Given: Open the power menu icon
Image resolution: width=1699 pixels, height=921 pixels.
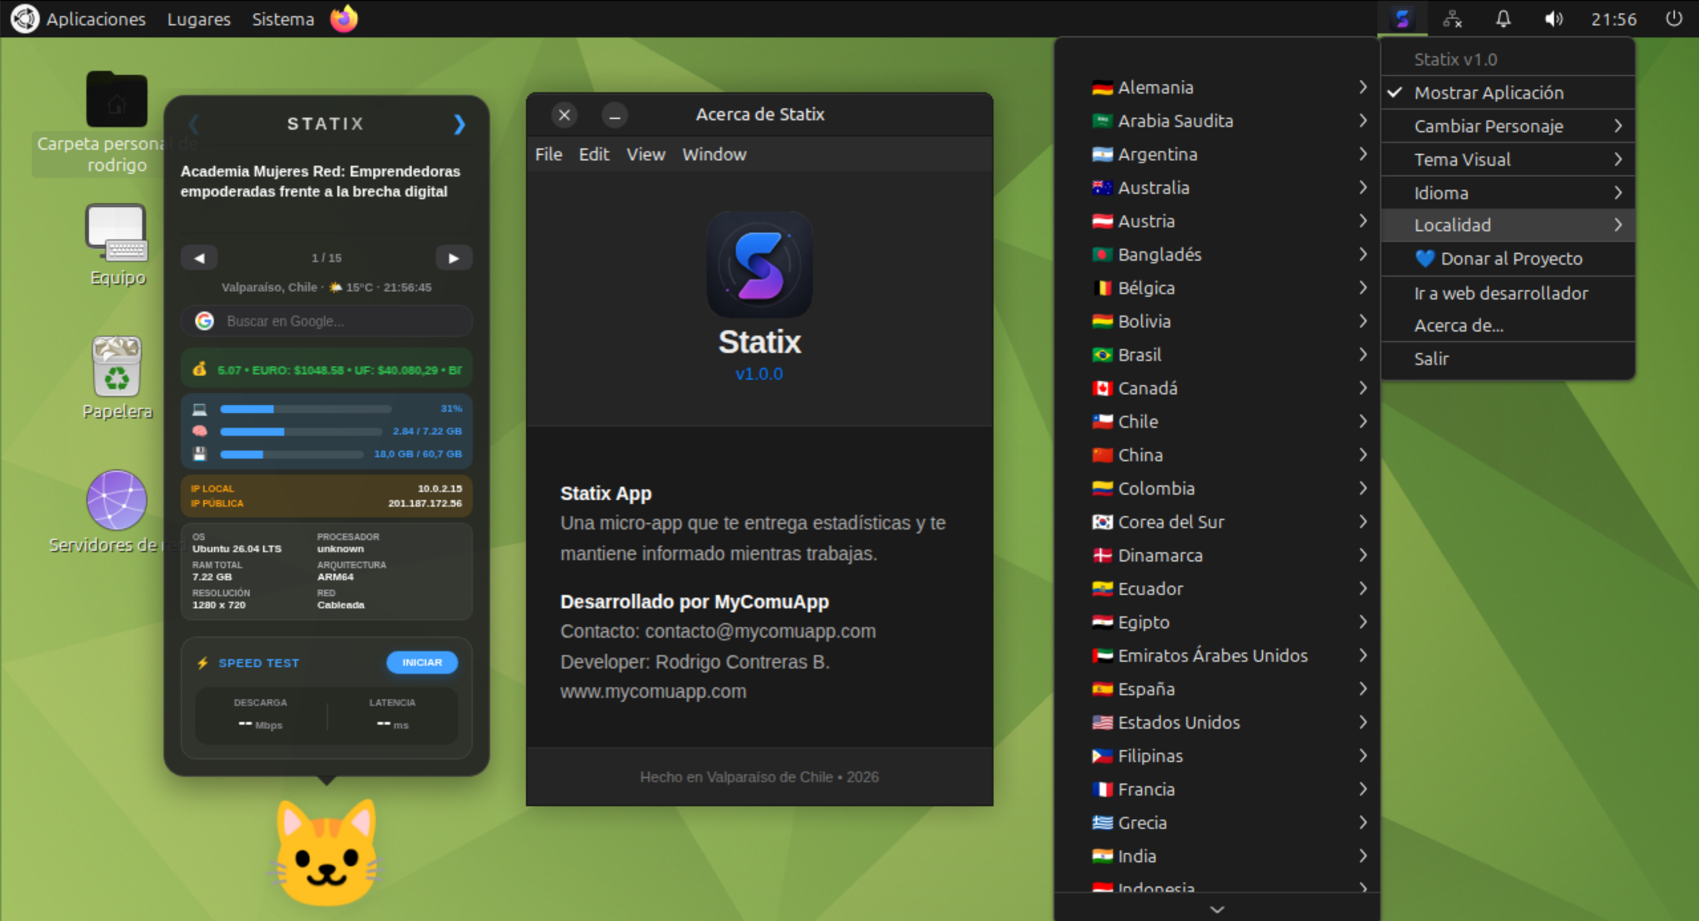Looking at the screenshot, I should coord(1674,19).
